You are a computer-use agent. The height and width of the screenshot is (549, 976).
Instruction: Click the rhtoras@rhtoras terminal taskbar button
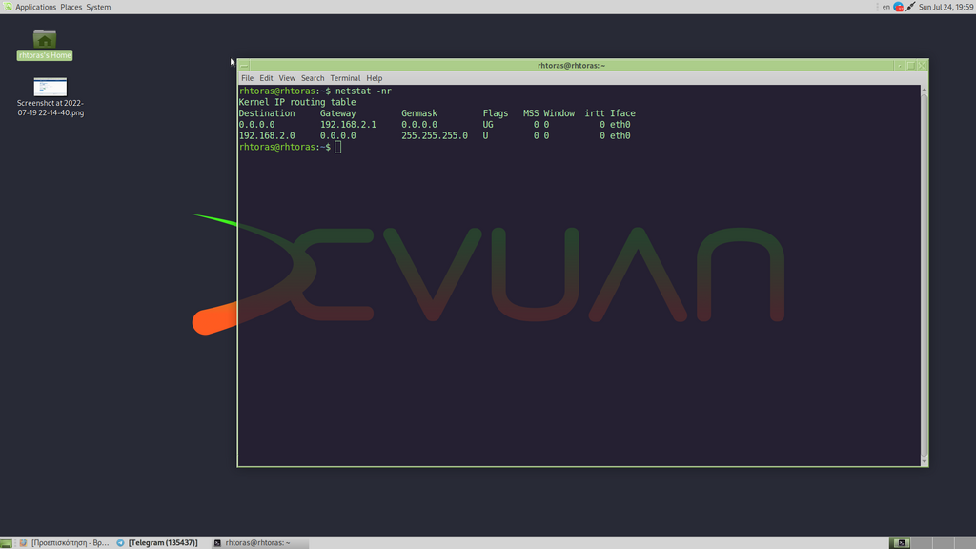(x=259, y=542)
